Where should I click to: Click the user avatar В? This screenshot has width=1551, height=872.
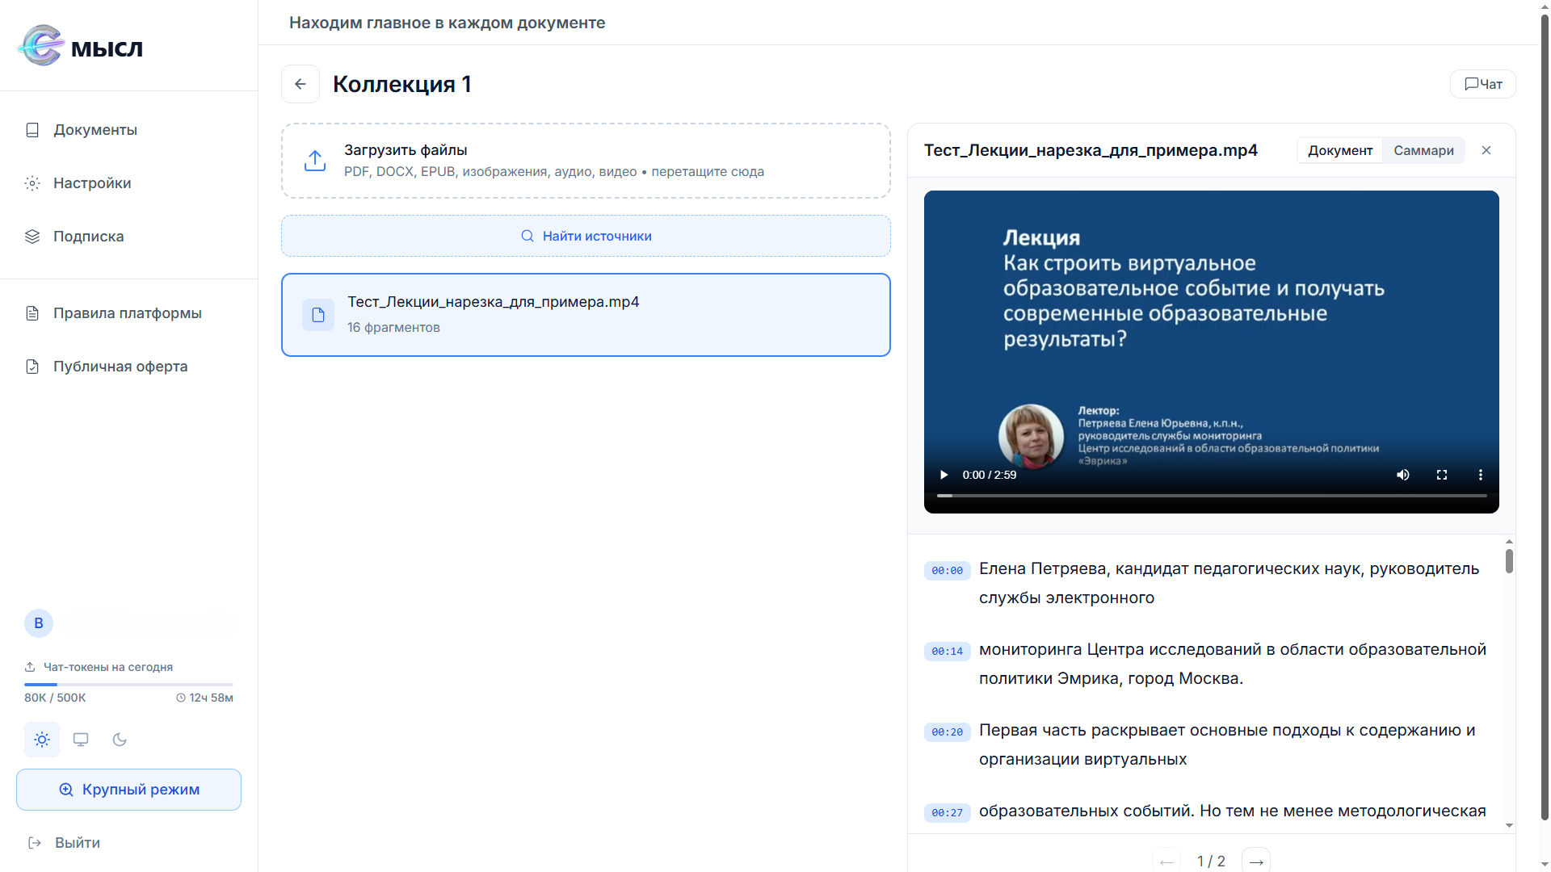(39, 623)
